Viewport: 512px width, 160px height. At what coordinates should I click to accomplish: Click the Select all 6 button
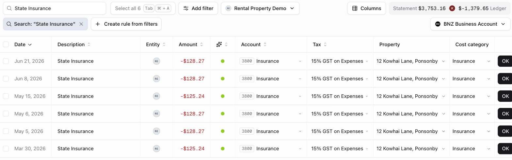coord(143,8)
